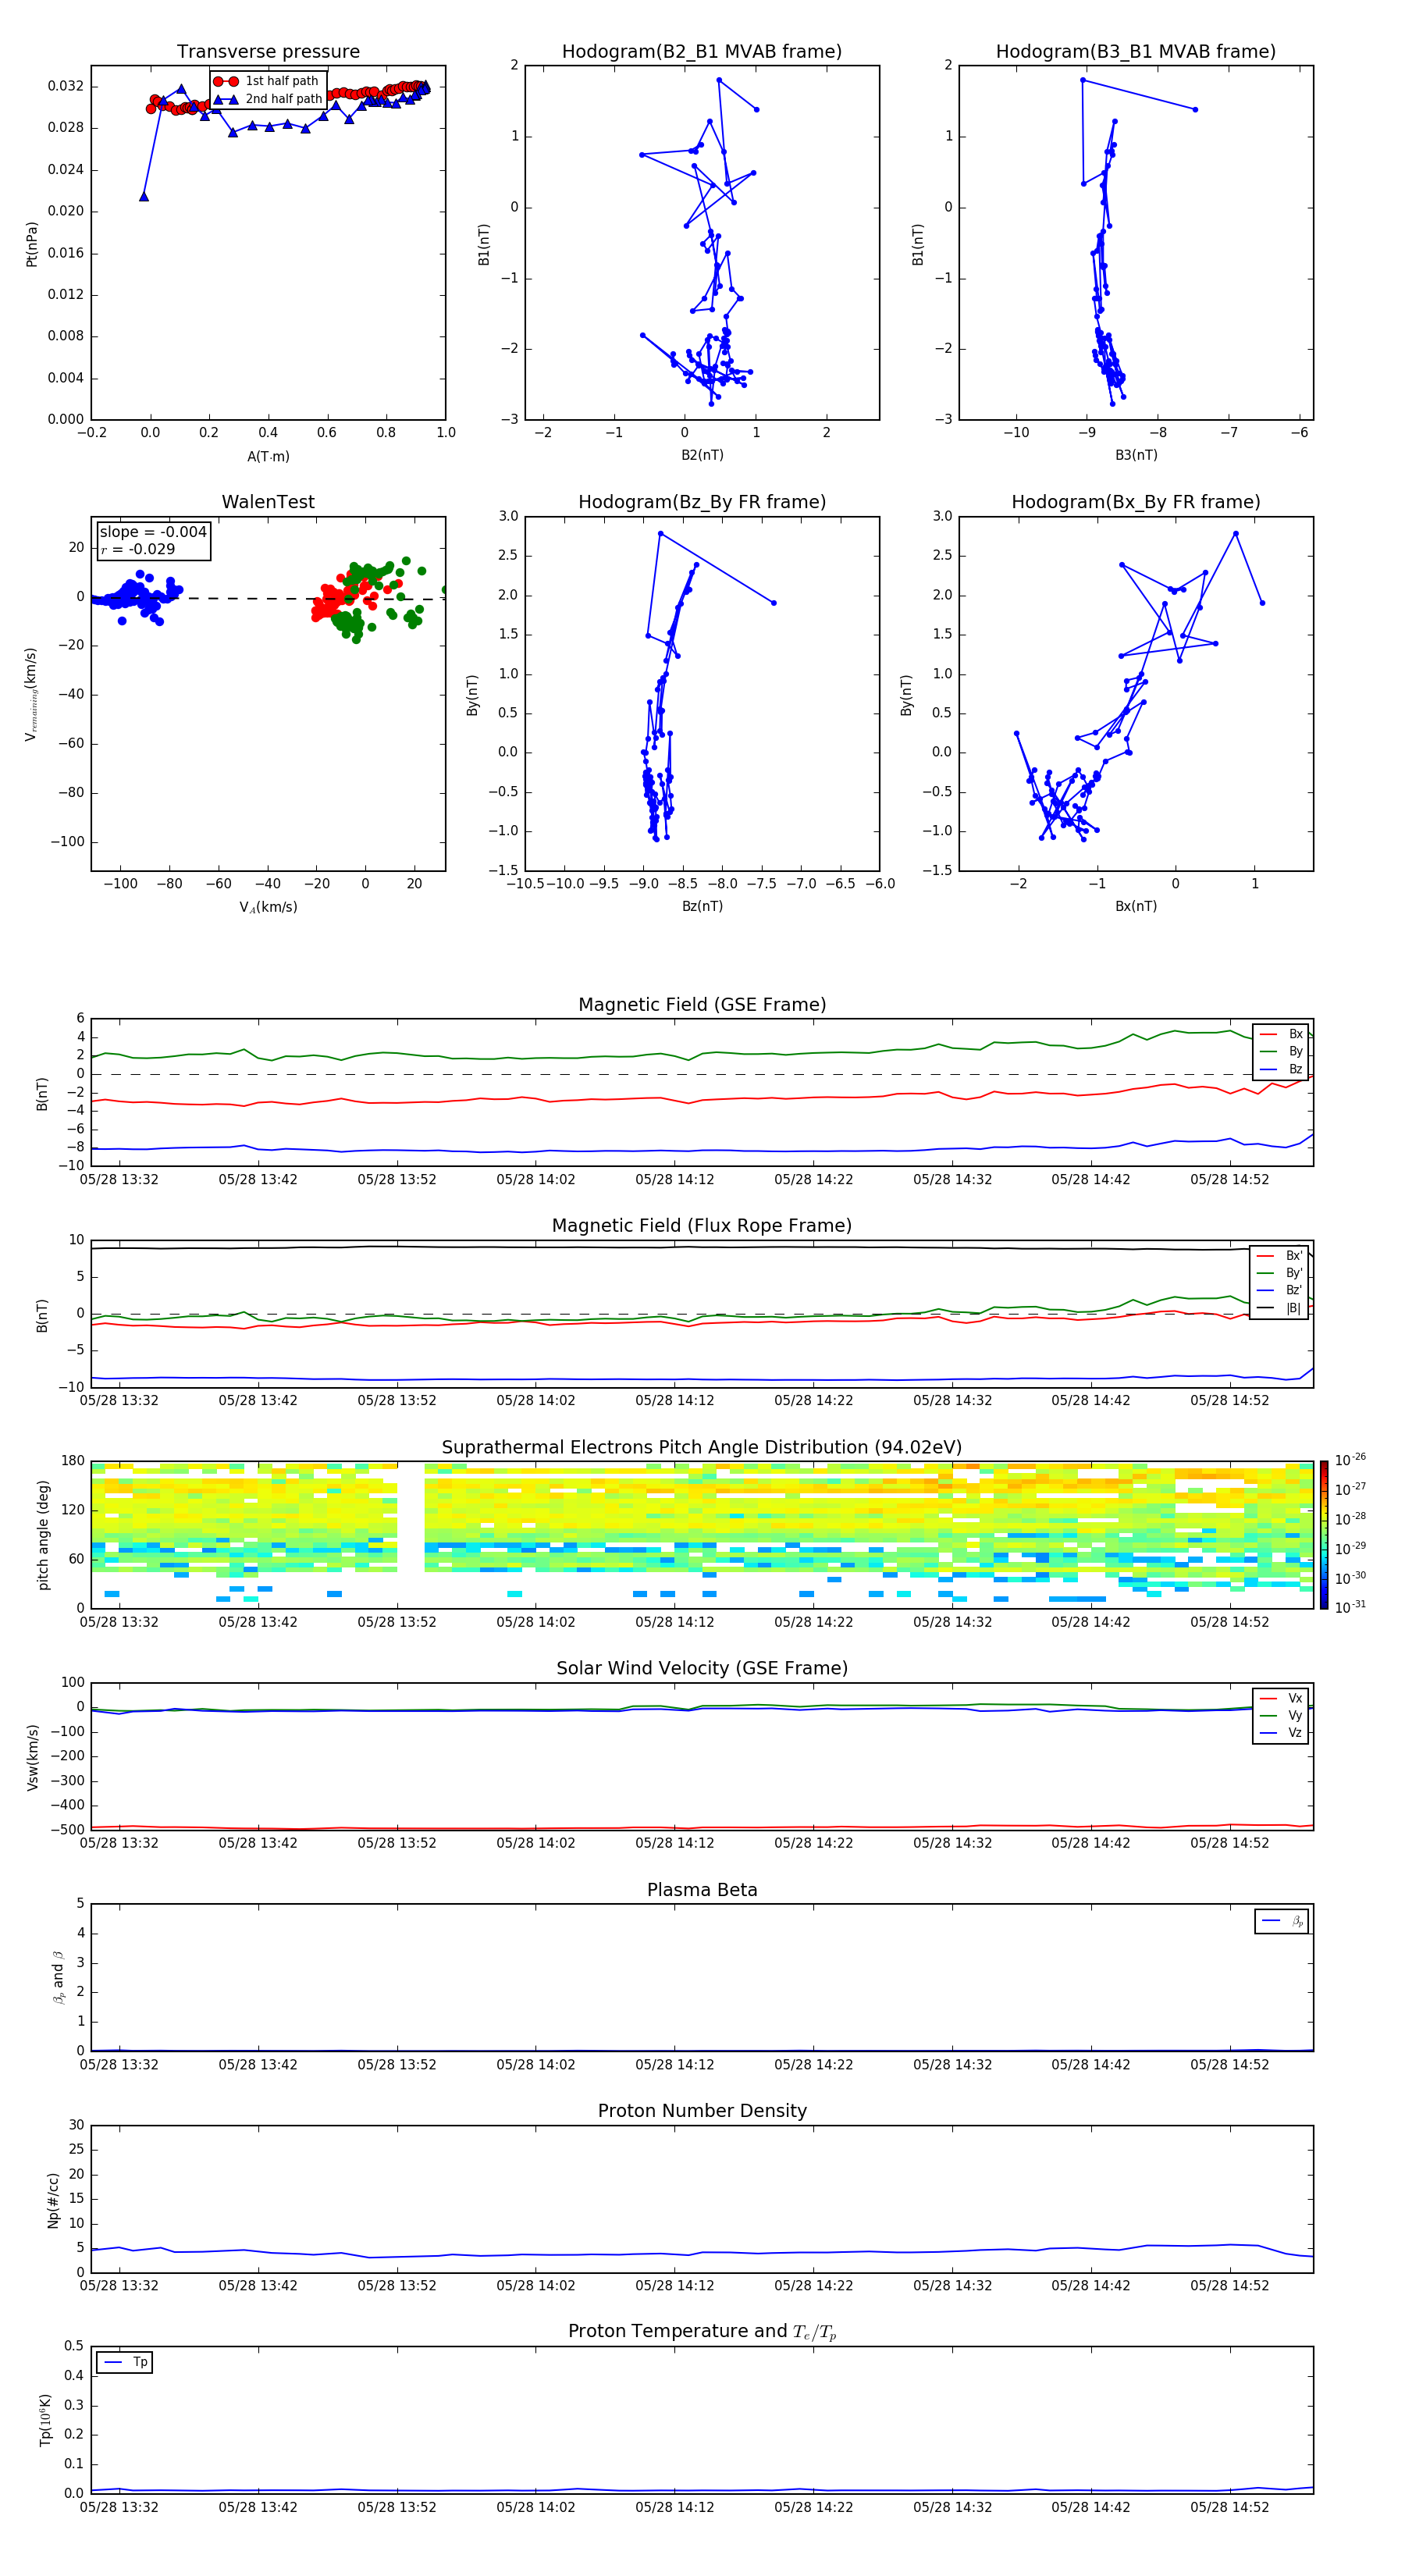Screen dimensions: 1405x2576
Task: Click '05/28 13:32' tick under GSE Magnetic Field
Action: tap(119, 1180)
